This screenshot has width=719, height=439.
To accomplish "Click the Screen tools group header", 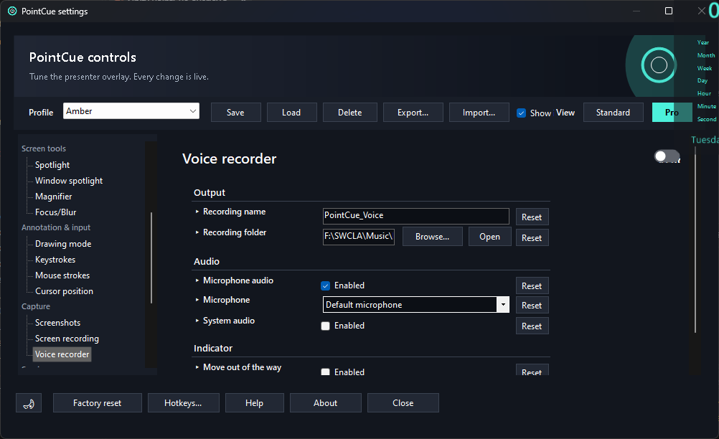I will pos(44,148).
